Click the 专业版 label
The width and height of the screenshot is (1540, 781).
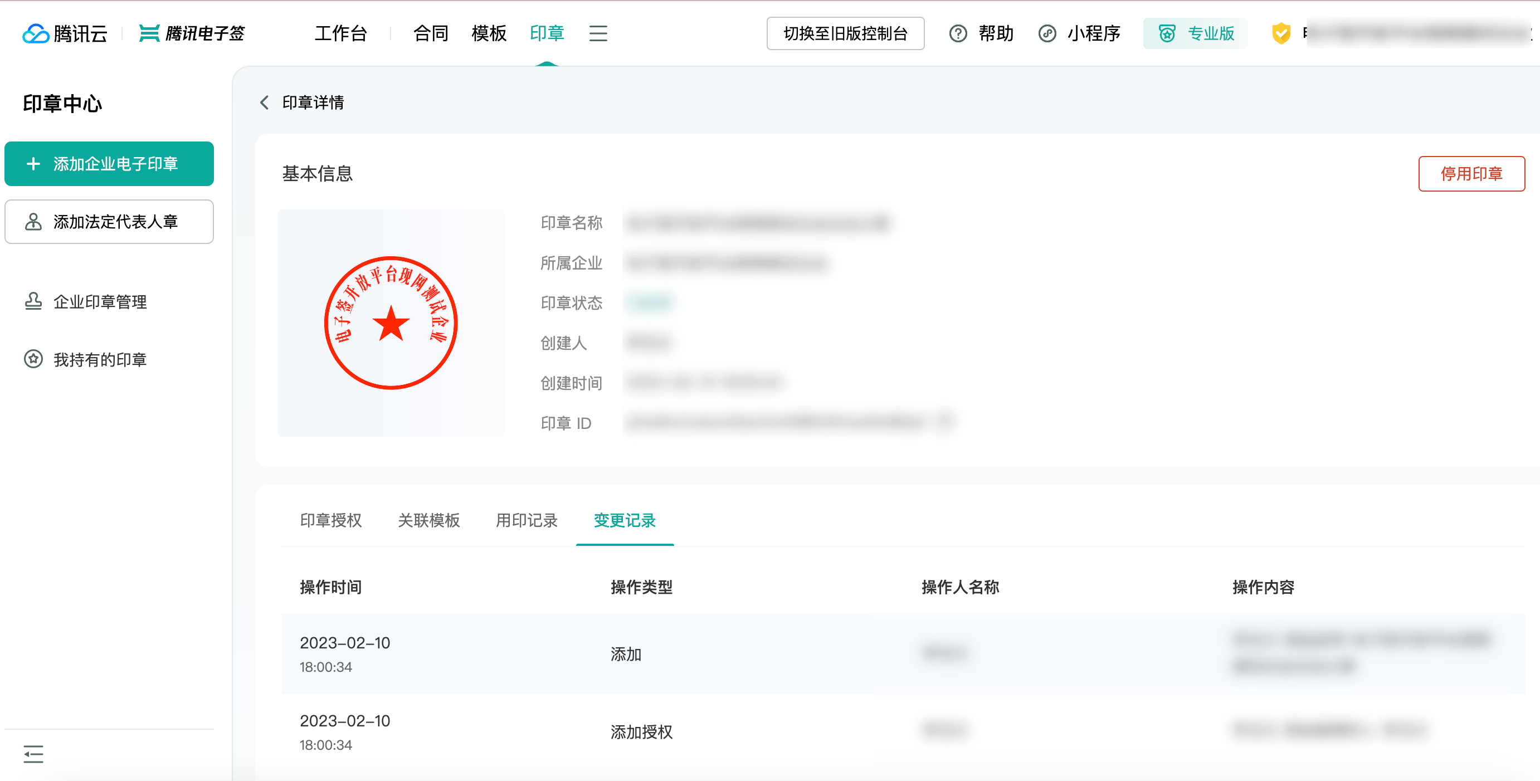coord(1211,33)
